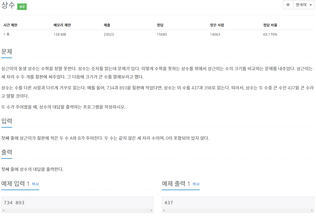Click the submissions count 23023

(109, 34)
